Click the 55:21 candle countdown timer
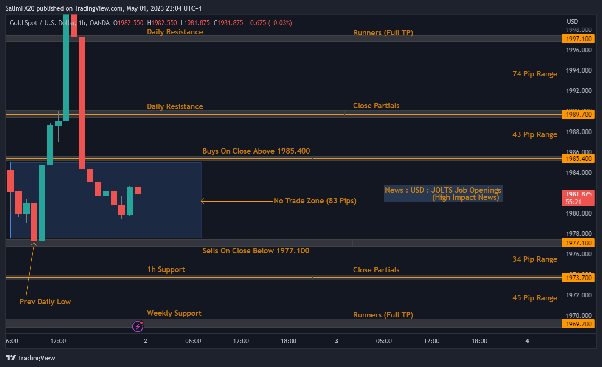602x367 pixels. pyautogui.click(x=578, y=202)
